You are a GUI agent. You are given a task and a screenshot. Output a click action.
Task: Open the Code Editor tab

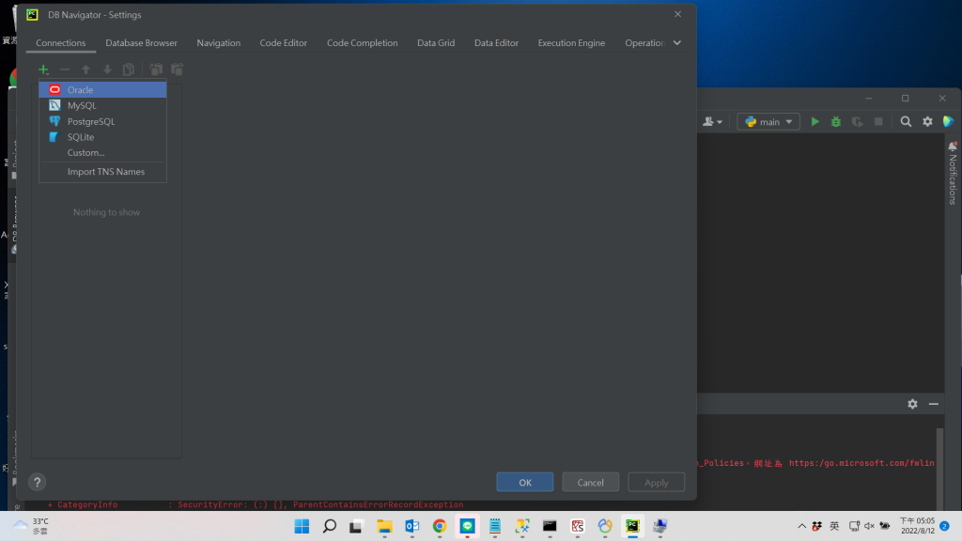(x=284, y=43)
